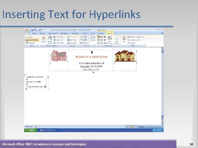
Task: Select Web Layout view icon in status bar
Action: pyautogui.click(x=132, y=127)
